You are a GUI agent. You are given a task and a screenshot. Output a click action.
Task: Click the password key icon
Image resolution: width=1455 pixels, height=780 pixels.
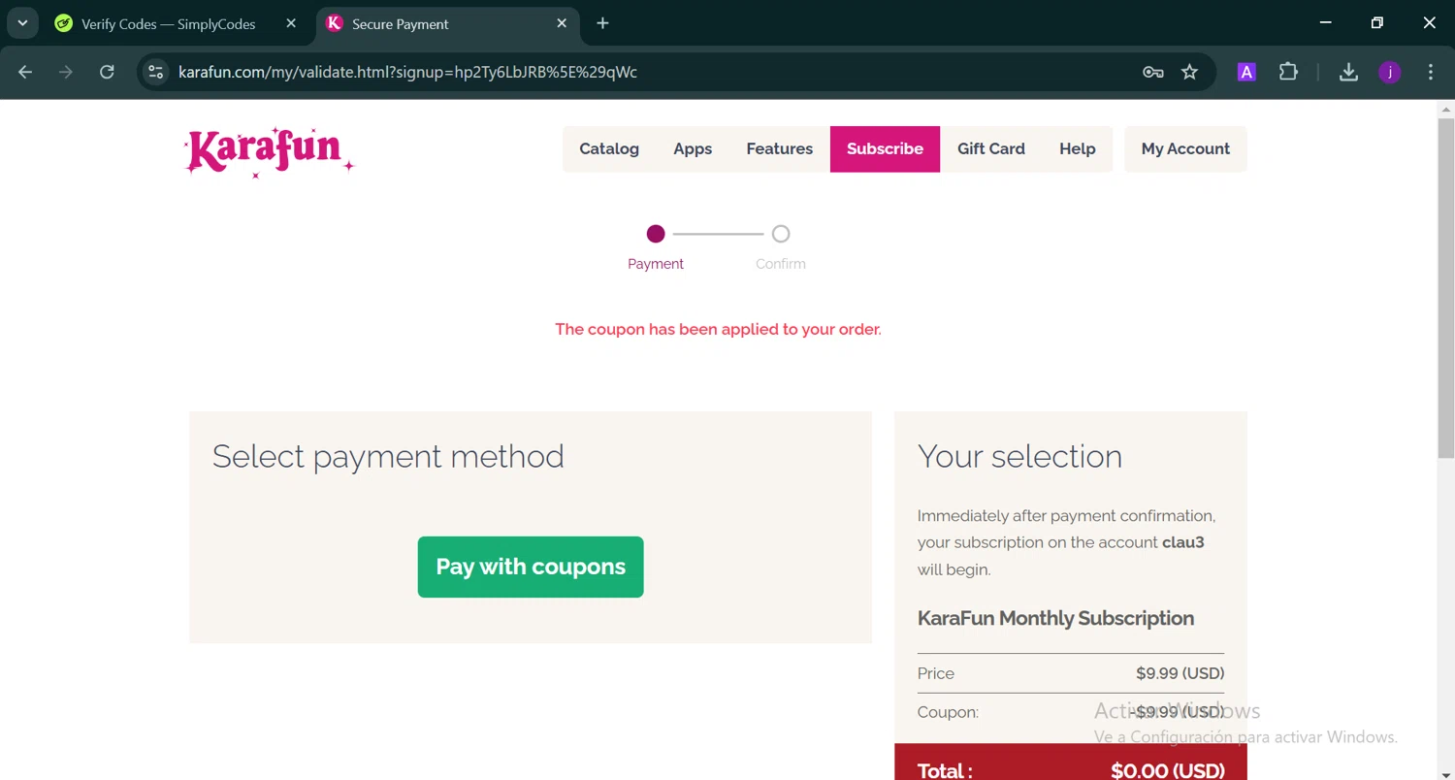click(x=1152, y=72)
